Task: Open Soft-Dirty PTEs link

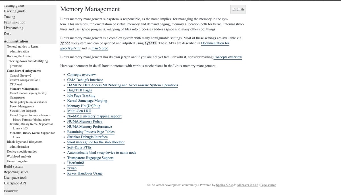Action: click(x=79, y=147)
